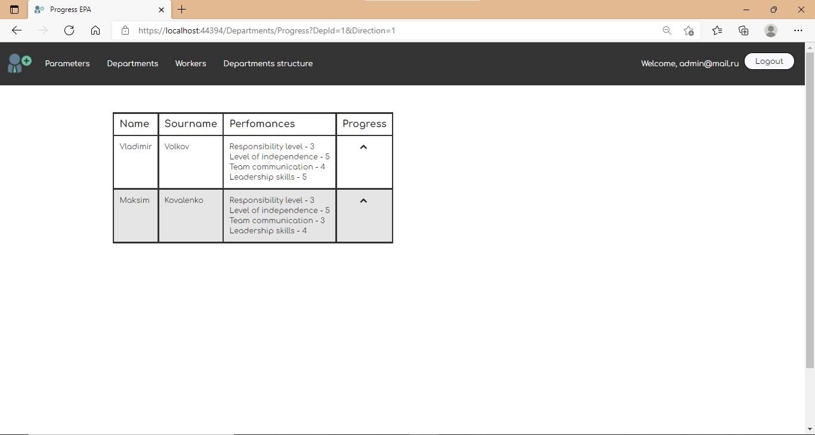Click the EPA app logo icon
The height and width of the screenshot is (435, 815).
(19, 63)
